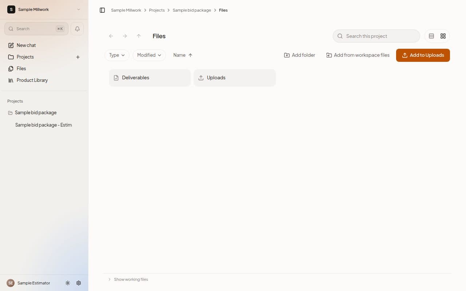Go forward with right arrow
The image size is (466, 291).
tap(125, 36)
